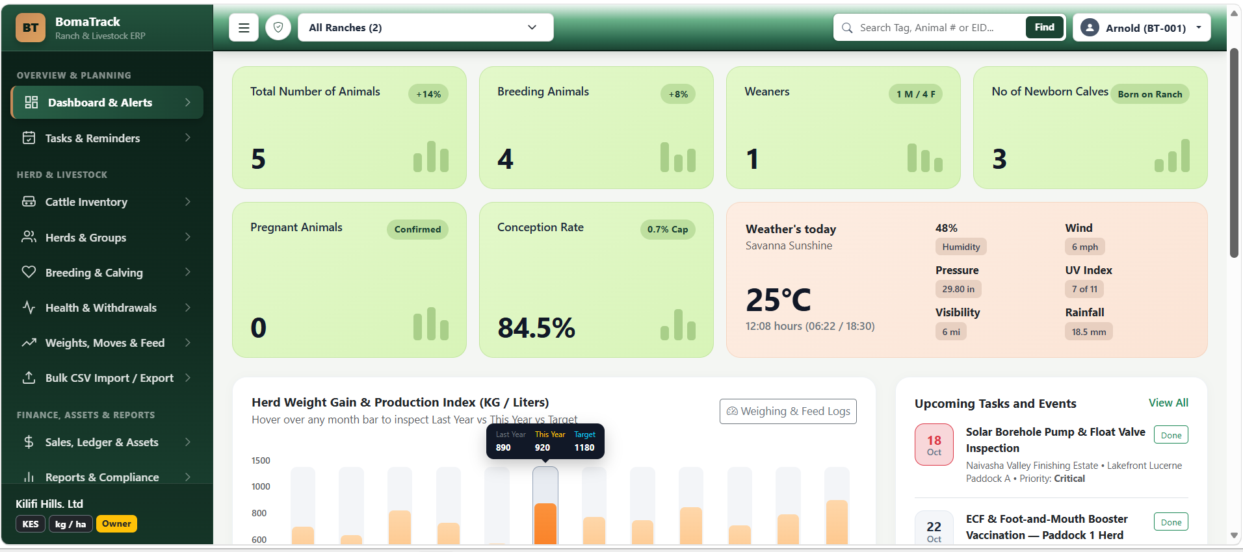Mark ECF Booster Vaccination task Done
The image size is (1243, 552).
click(1171, 522)
